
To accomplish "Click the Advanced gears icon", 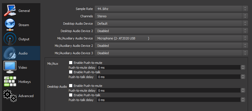I will click(10, 96).
